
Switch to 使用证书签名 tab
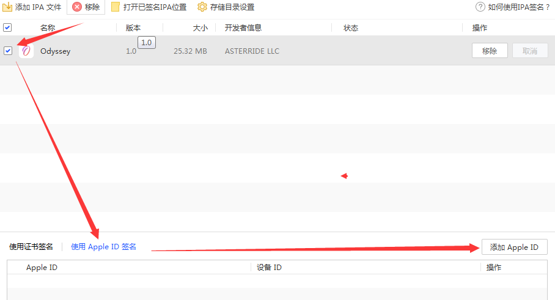(31, 247)
